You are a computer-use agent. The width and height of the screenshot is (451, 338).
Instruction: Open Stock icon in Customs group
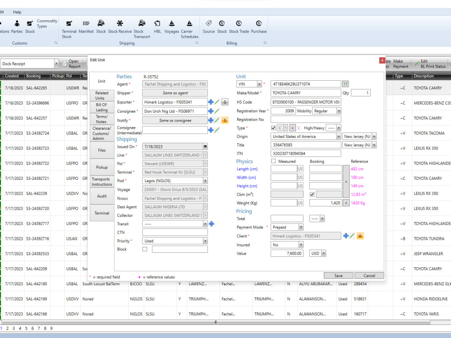[30, 27]
